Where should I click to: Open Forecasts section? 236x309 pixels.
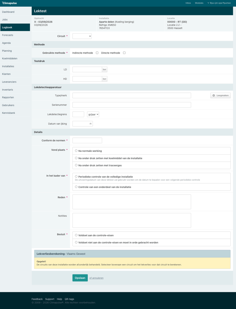tap(15, 35)
